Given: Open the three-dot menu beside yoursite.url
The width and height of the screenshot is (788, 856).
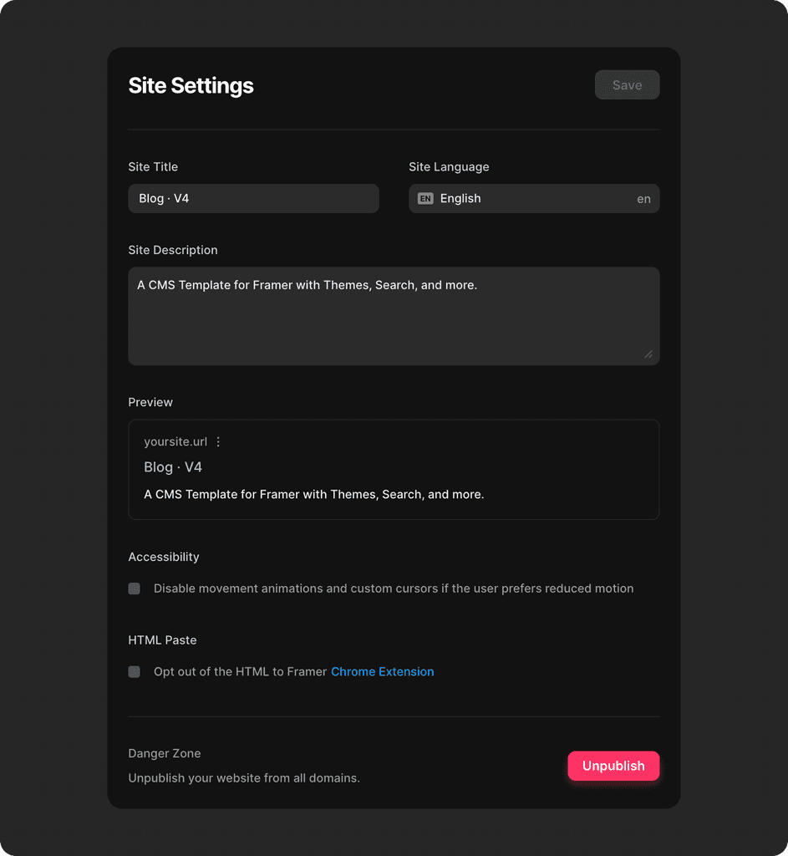Looking at the screenshot, I should 217,441.
